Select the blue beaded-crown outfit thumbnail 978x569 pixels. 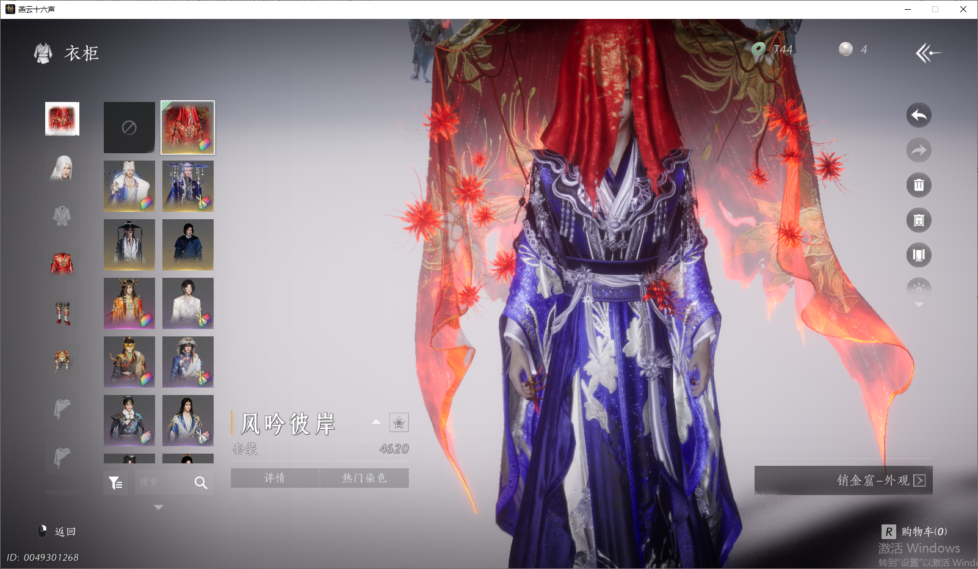tap(188, 186)
